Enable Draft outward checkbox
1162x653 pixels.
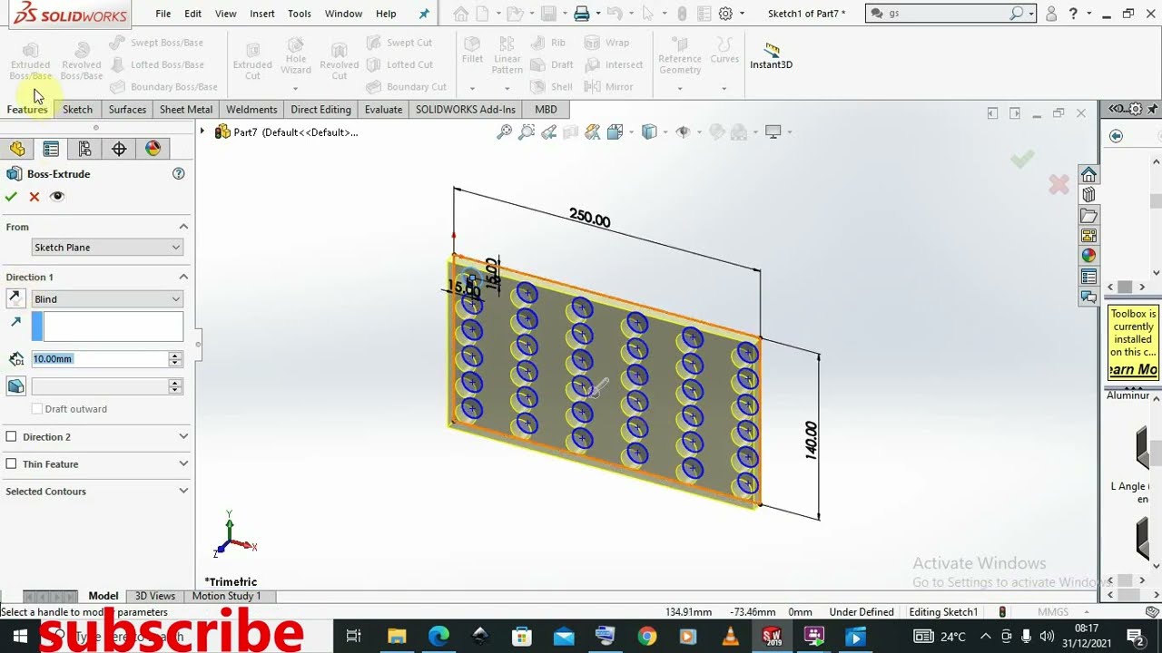point(37,409)
